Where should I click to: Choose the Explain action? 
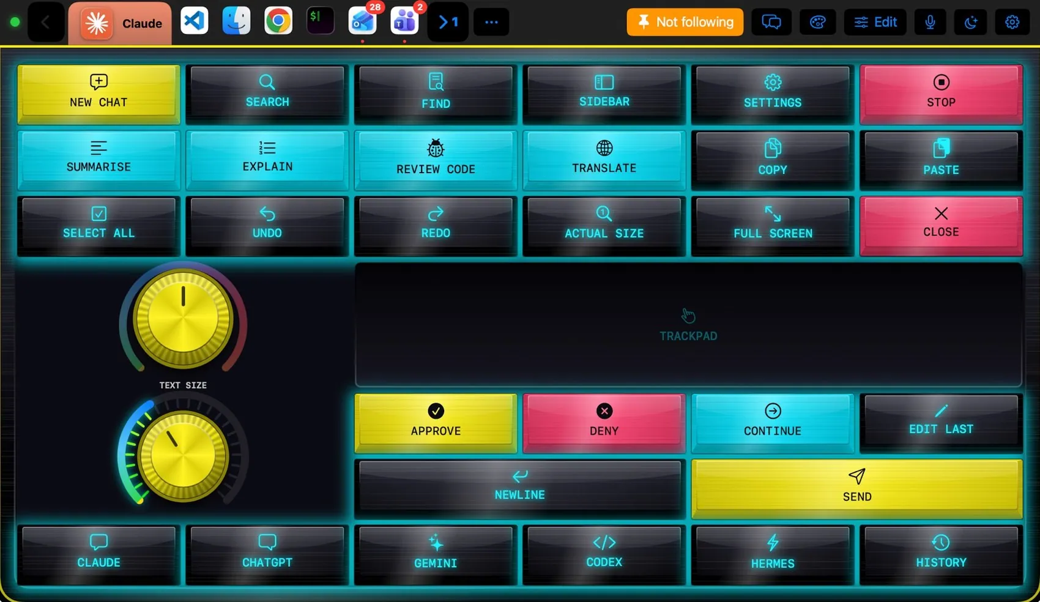pyautogui.click(x=267, y=159)
